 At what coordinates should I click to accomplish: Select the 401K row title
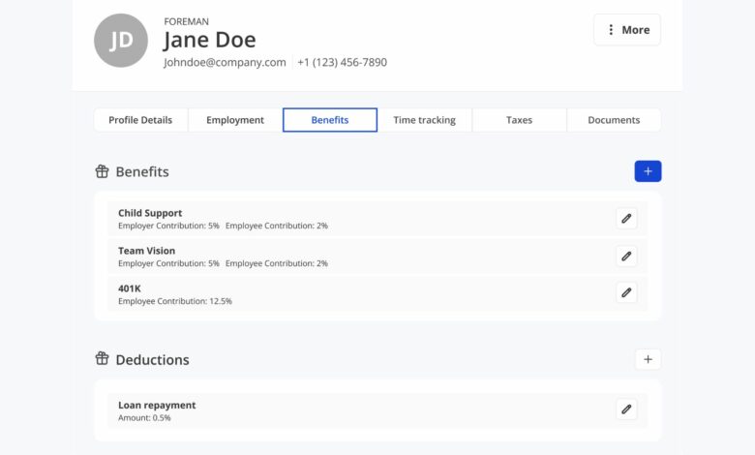[x=130, y=288]
